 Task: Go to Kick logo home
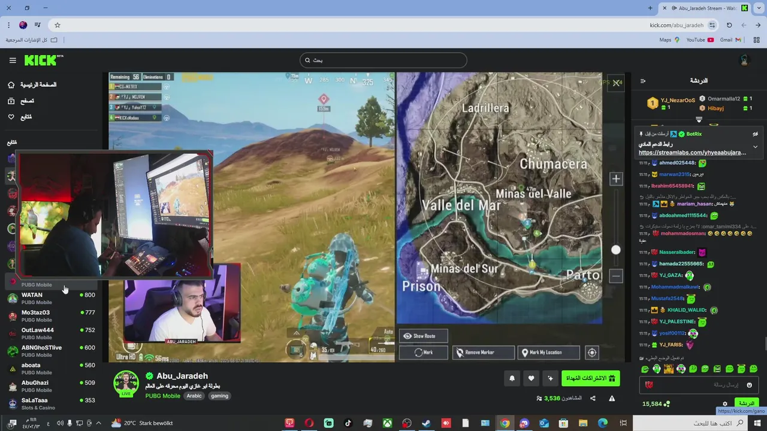(x=44, y=60)
